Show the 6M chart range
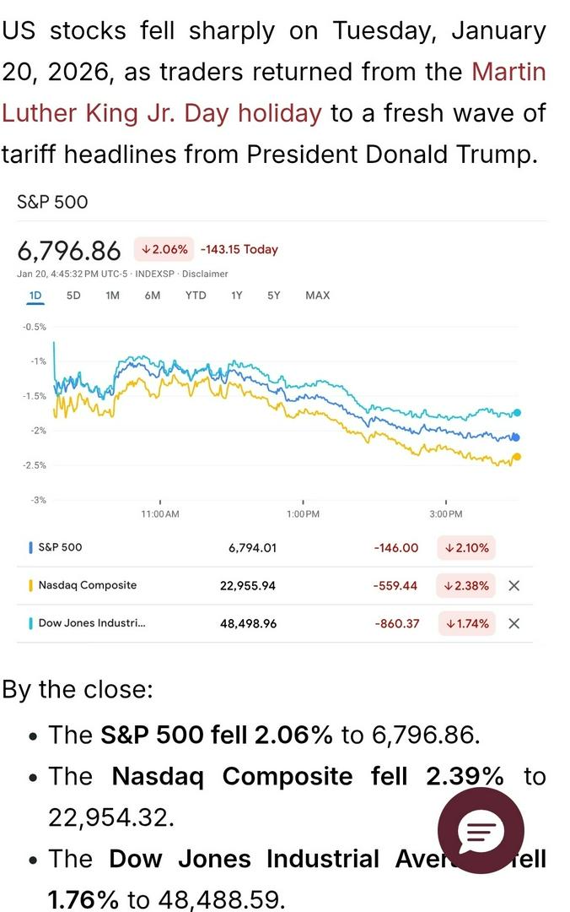The image size is (570, 912). [152, 296]
